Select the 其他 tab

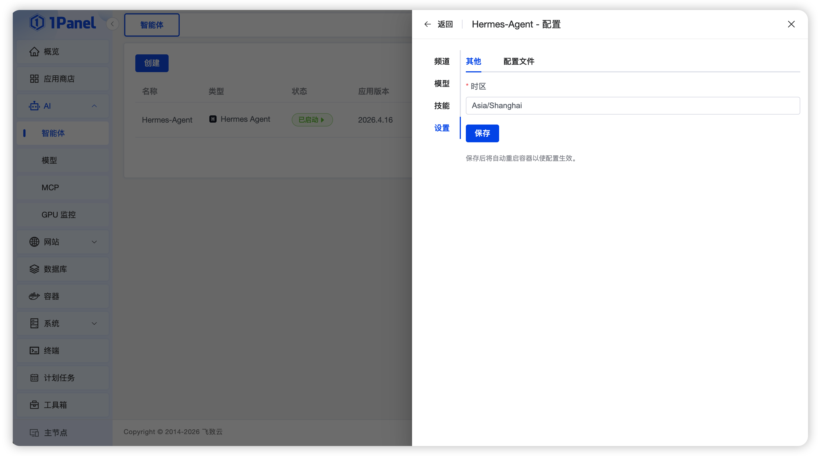(x=473, y=61)
